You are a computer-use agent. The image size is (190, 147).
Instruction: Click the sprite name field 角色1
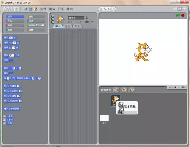click(x=76, y=18)
